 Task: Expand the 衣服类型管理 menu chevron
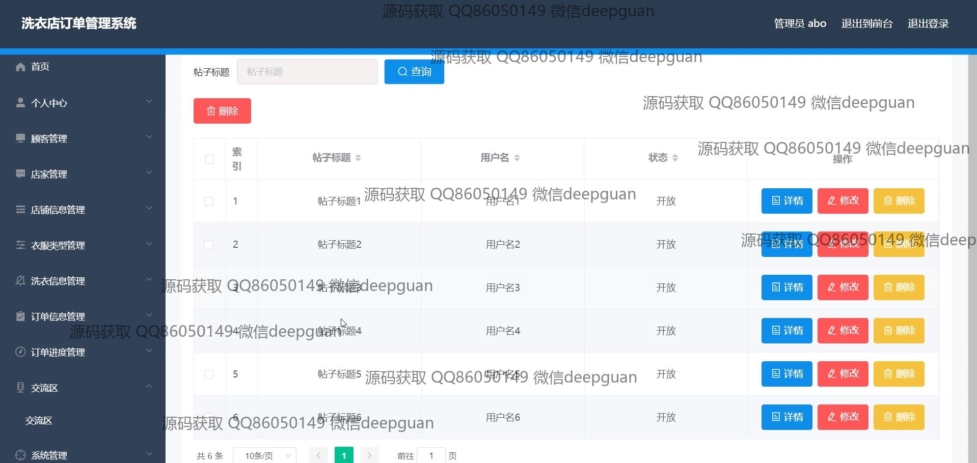149,244
